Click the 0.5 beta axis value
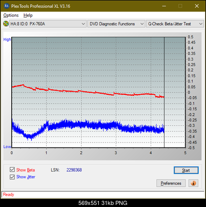Screen dimensions: 206x207 [x=191, y=37]
